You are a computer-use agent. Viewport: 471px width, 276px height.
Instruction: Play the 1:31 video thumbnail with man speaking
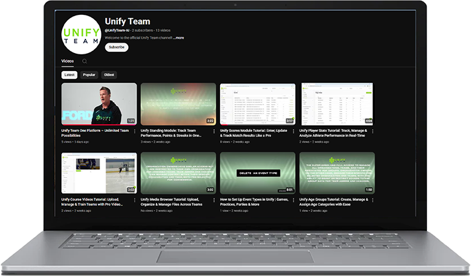click(x=99, y=104)
